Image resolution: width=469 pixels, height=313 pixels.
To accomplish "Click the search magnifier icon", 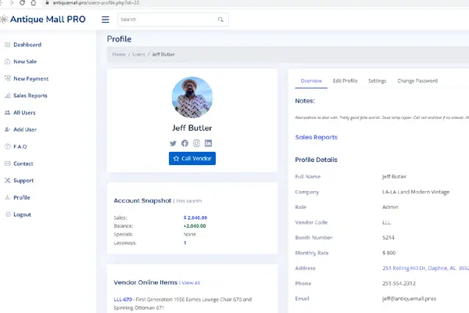I will pos(220,20).
